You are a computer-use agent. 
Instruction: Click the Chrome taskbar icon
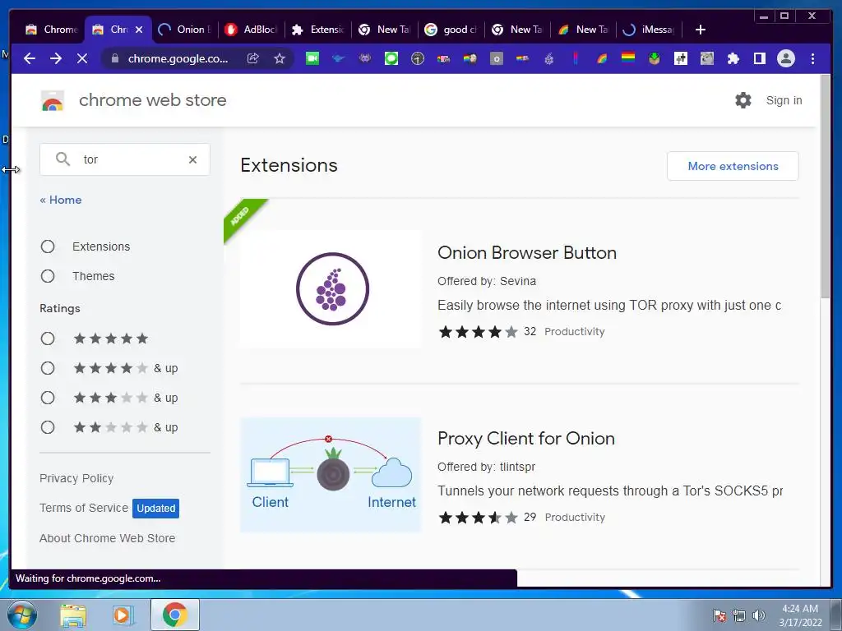175,615
